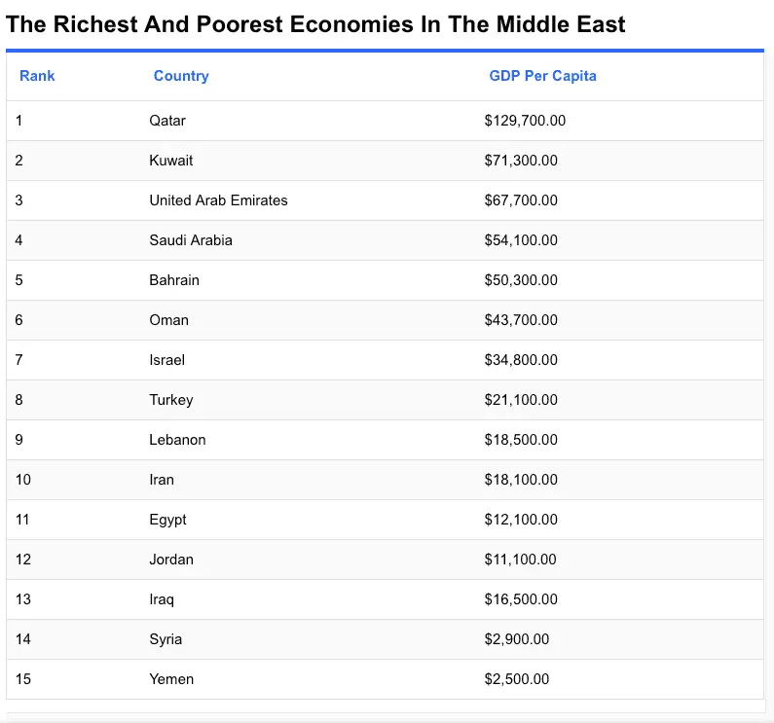
Task: Select Egypt's $12,100.00 GDP value
Action: pyautogui.click(x=521, y=520)
